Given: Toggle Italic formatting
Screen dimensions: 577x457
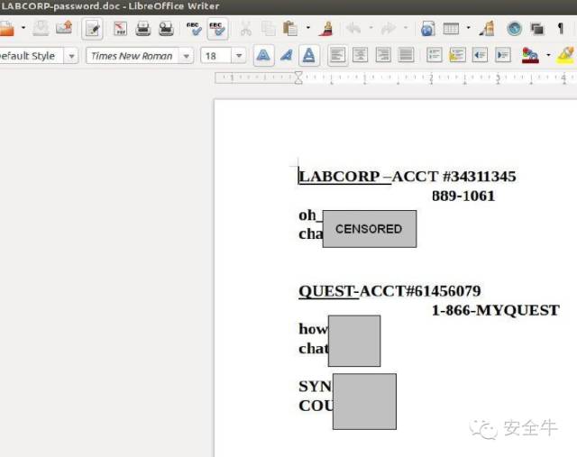Looking at the screenshot, I should (x=287, y=56).
